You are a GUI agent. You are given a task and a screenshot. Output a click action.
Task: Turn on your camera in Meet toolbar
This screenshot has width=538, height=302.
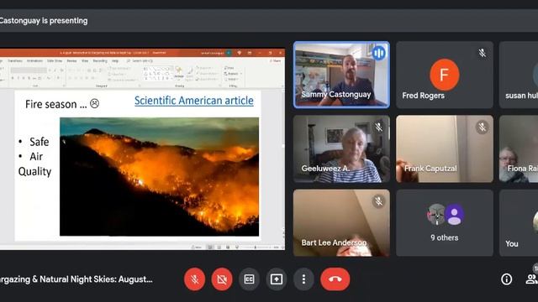tap(222, 279)
